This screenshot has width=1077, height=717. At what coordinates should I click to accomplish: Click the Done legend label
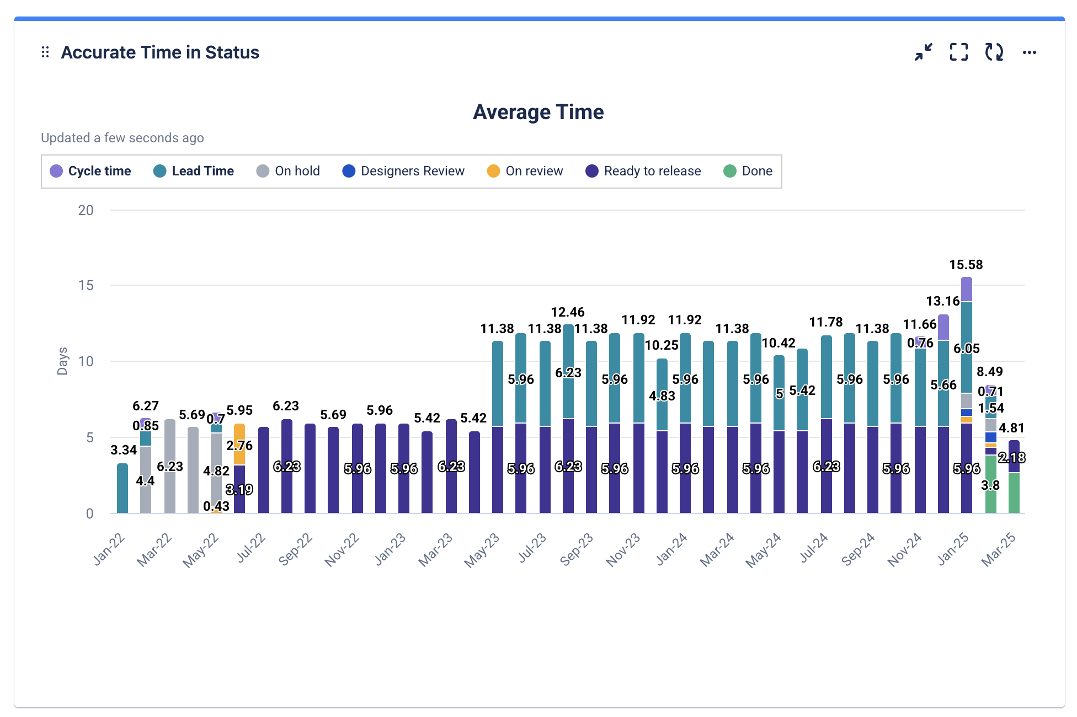(758, 171)
